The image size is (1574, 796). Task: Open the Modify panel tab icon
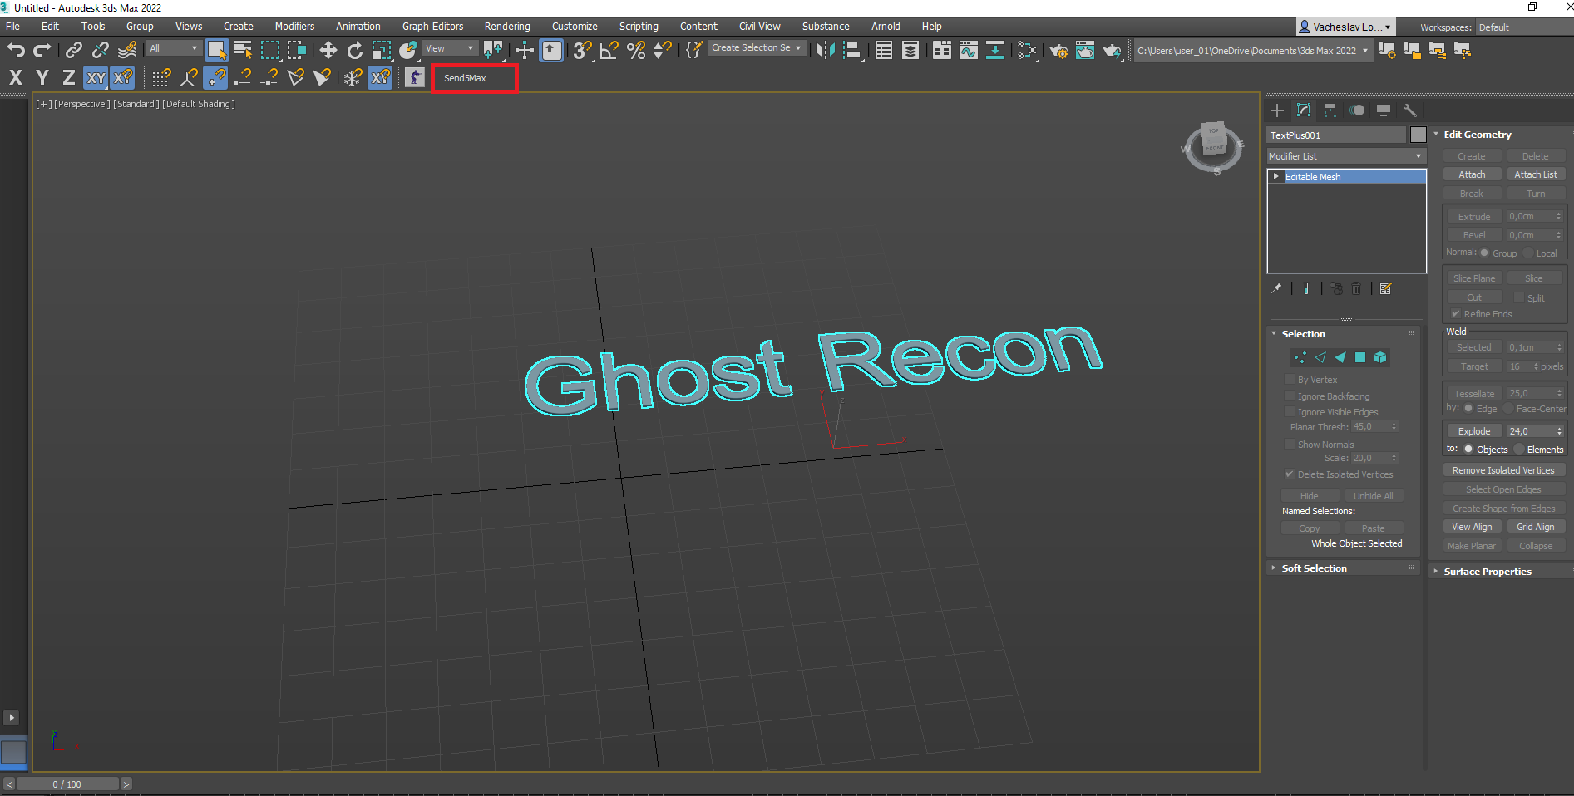click(x=1304, y=111)
